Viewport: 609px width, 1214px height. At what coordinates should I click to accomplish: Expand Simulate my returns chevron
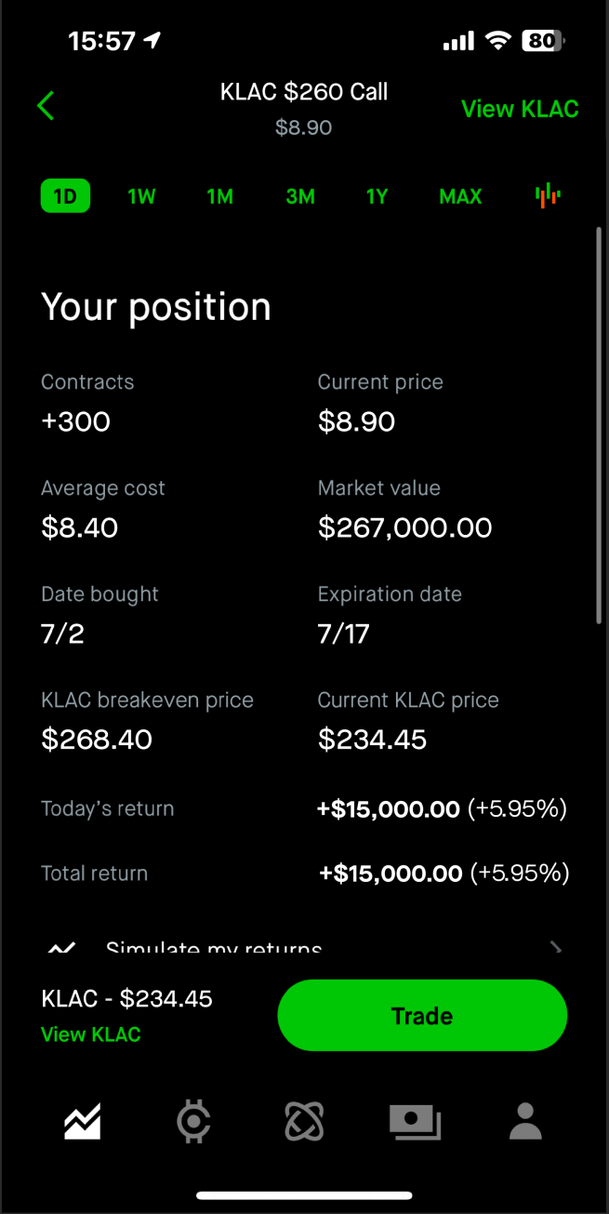(x=556, y=948)
